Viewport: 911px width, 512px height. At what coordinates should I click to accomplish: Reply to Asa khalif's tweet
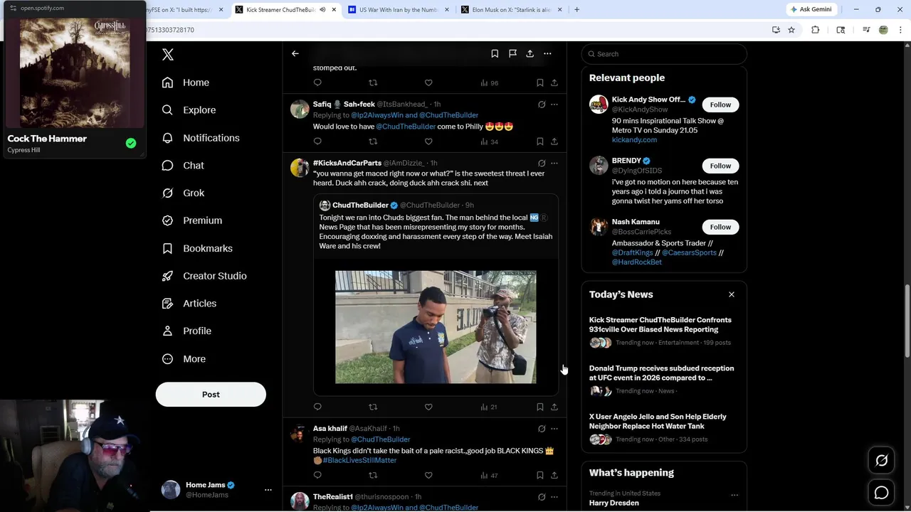pyautogui.click(x=317, y=475)
